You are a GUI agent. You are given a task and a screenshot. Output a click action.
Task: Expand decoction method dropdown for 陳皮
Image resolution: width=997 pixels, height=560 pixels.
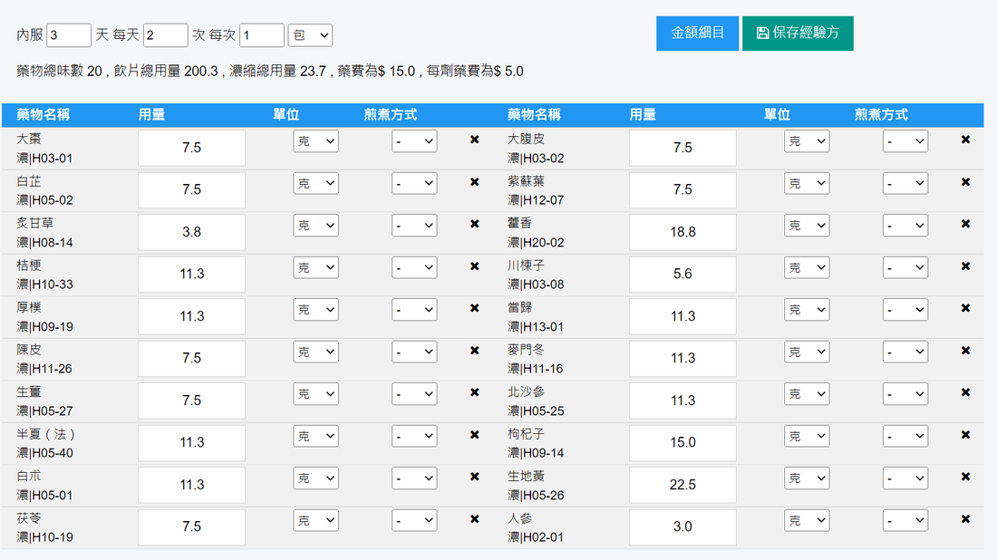click(x=414, y=352)
